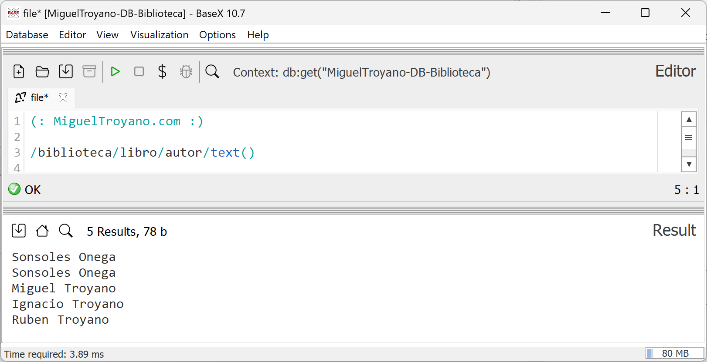Click the Miguel Troyano result

pyautogui.click(x=64, y=288)
